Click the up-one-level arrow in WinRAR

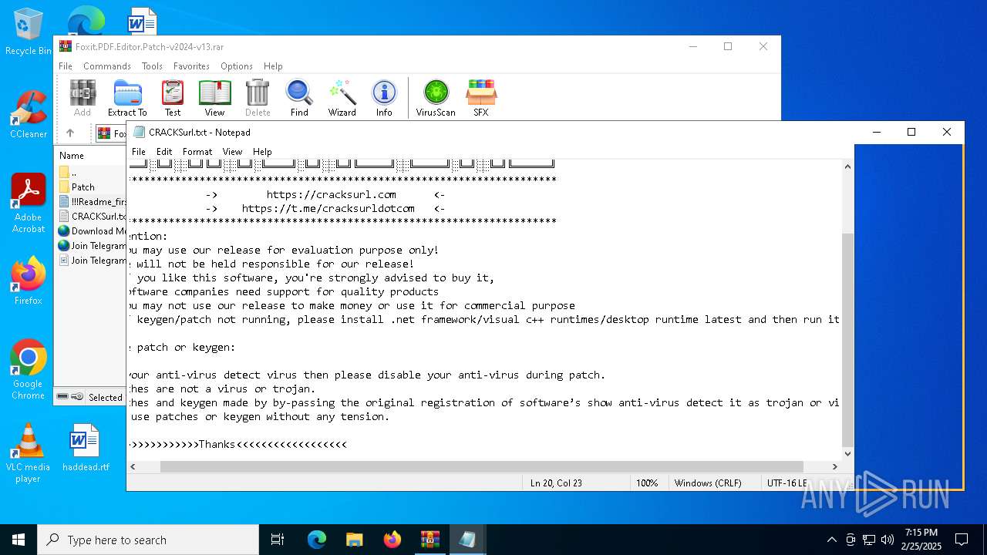[x=70, y=133]
